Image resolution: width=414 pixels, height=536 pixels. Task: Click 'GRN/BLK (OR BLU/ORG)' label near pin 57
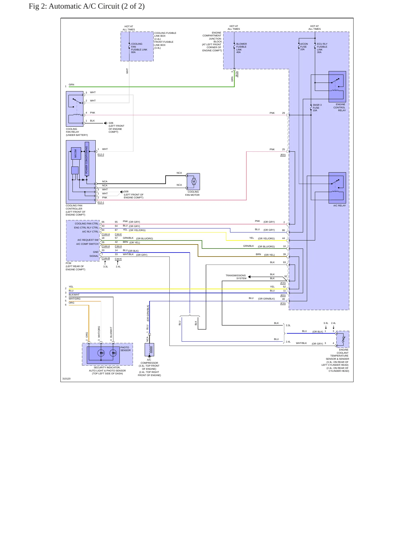[138, 238]
